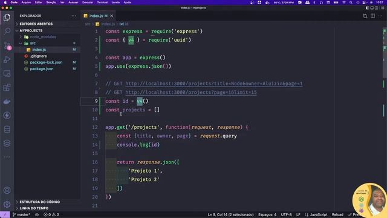
Task: Click the master branch in status bar
Action: (21, 214)
